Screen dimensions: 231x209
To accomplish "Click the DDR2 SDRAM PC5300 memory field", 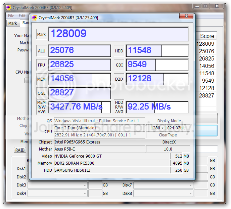I will [112, 163].
